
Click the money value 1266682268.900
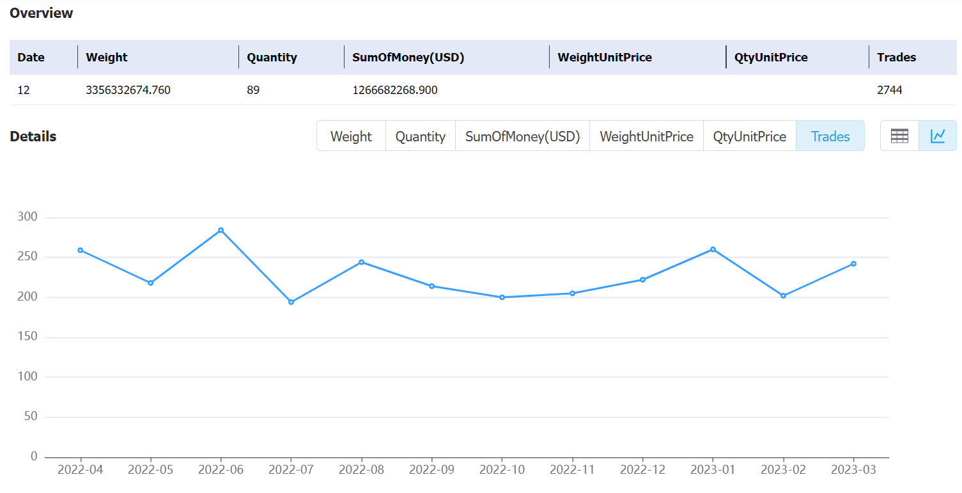point(395,90)
